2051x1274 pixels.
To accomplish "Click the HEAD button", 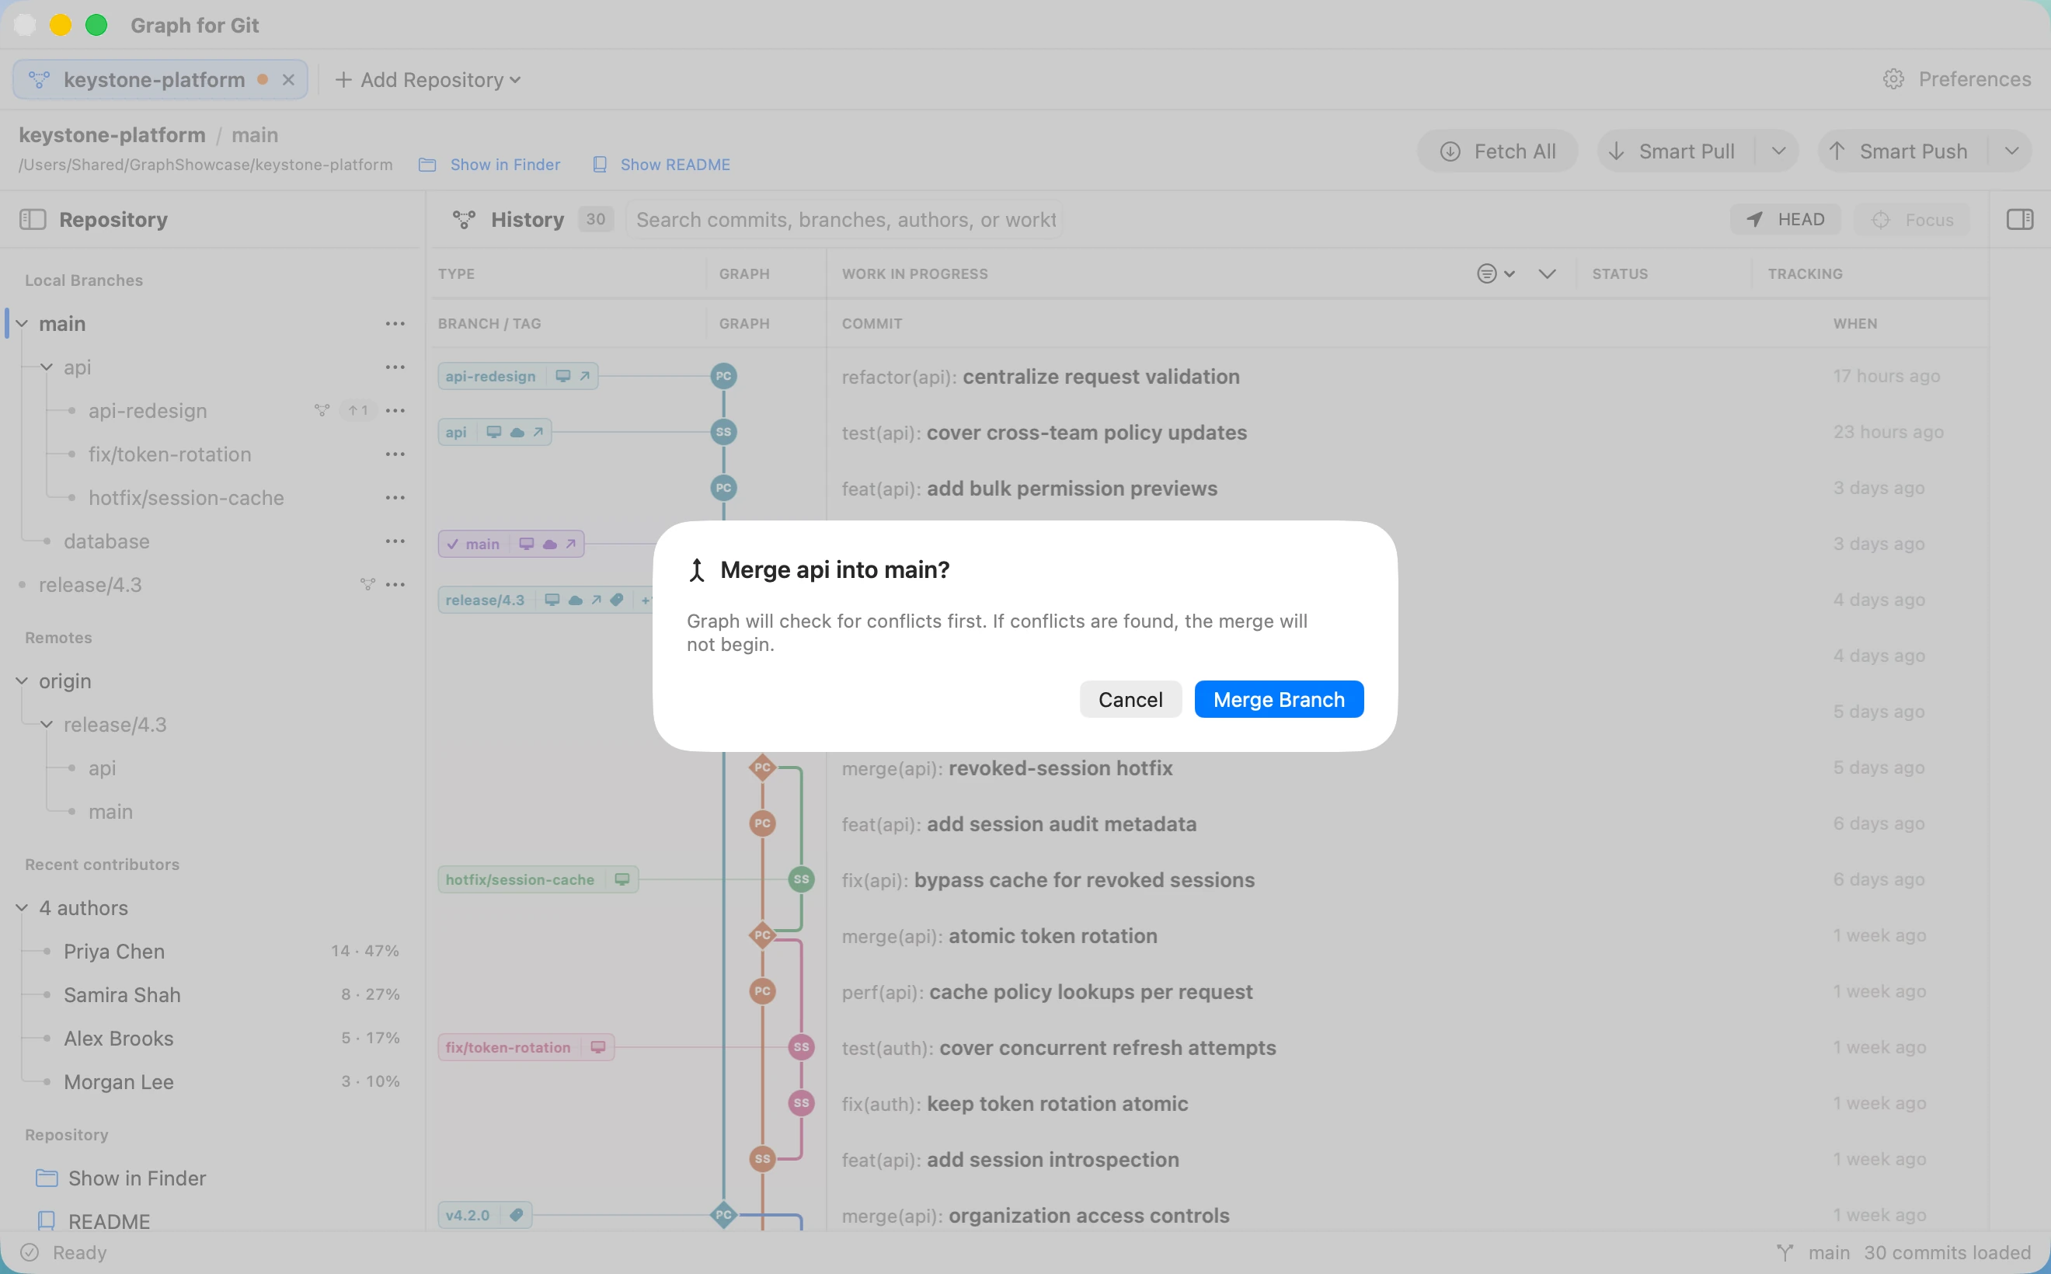I will click(x=1785, y=220).
